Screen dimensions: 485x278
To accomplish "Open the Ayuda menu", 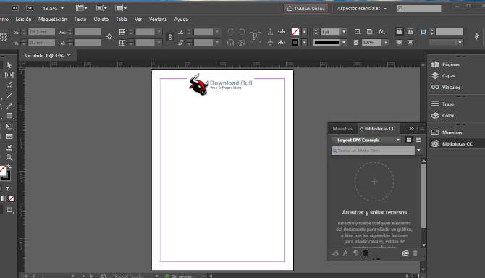I will click(x=181, y=19).
